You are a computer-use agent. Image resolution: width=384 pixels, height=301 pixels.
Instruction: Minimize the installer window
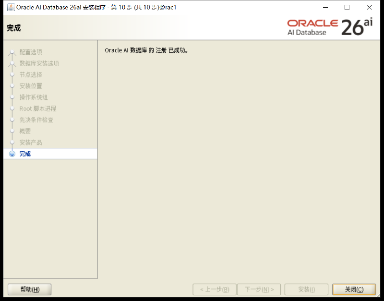pyautogui.click(x=325, y=7)
